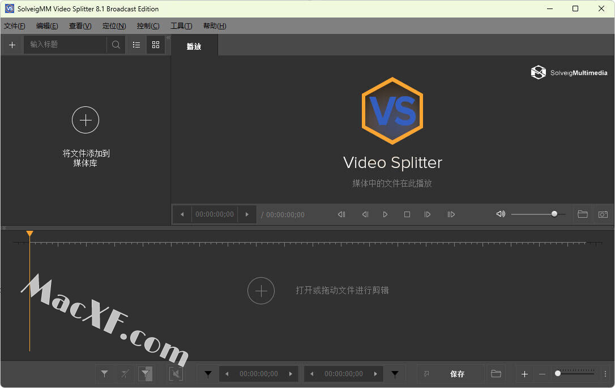Click the remove marker icon in bottom toolbar
The height and width of the screenshot is (388, 615).
pyautogui.click(x=125, y=374)
